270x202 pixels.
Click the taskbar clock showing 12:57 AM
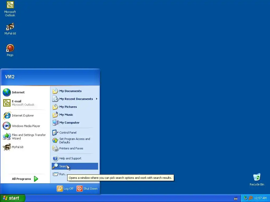260,198
